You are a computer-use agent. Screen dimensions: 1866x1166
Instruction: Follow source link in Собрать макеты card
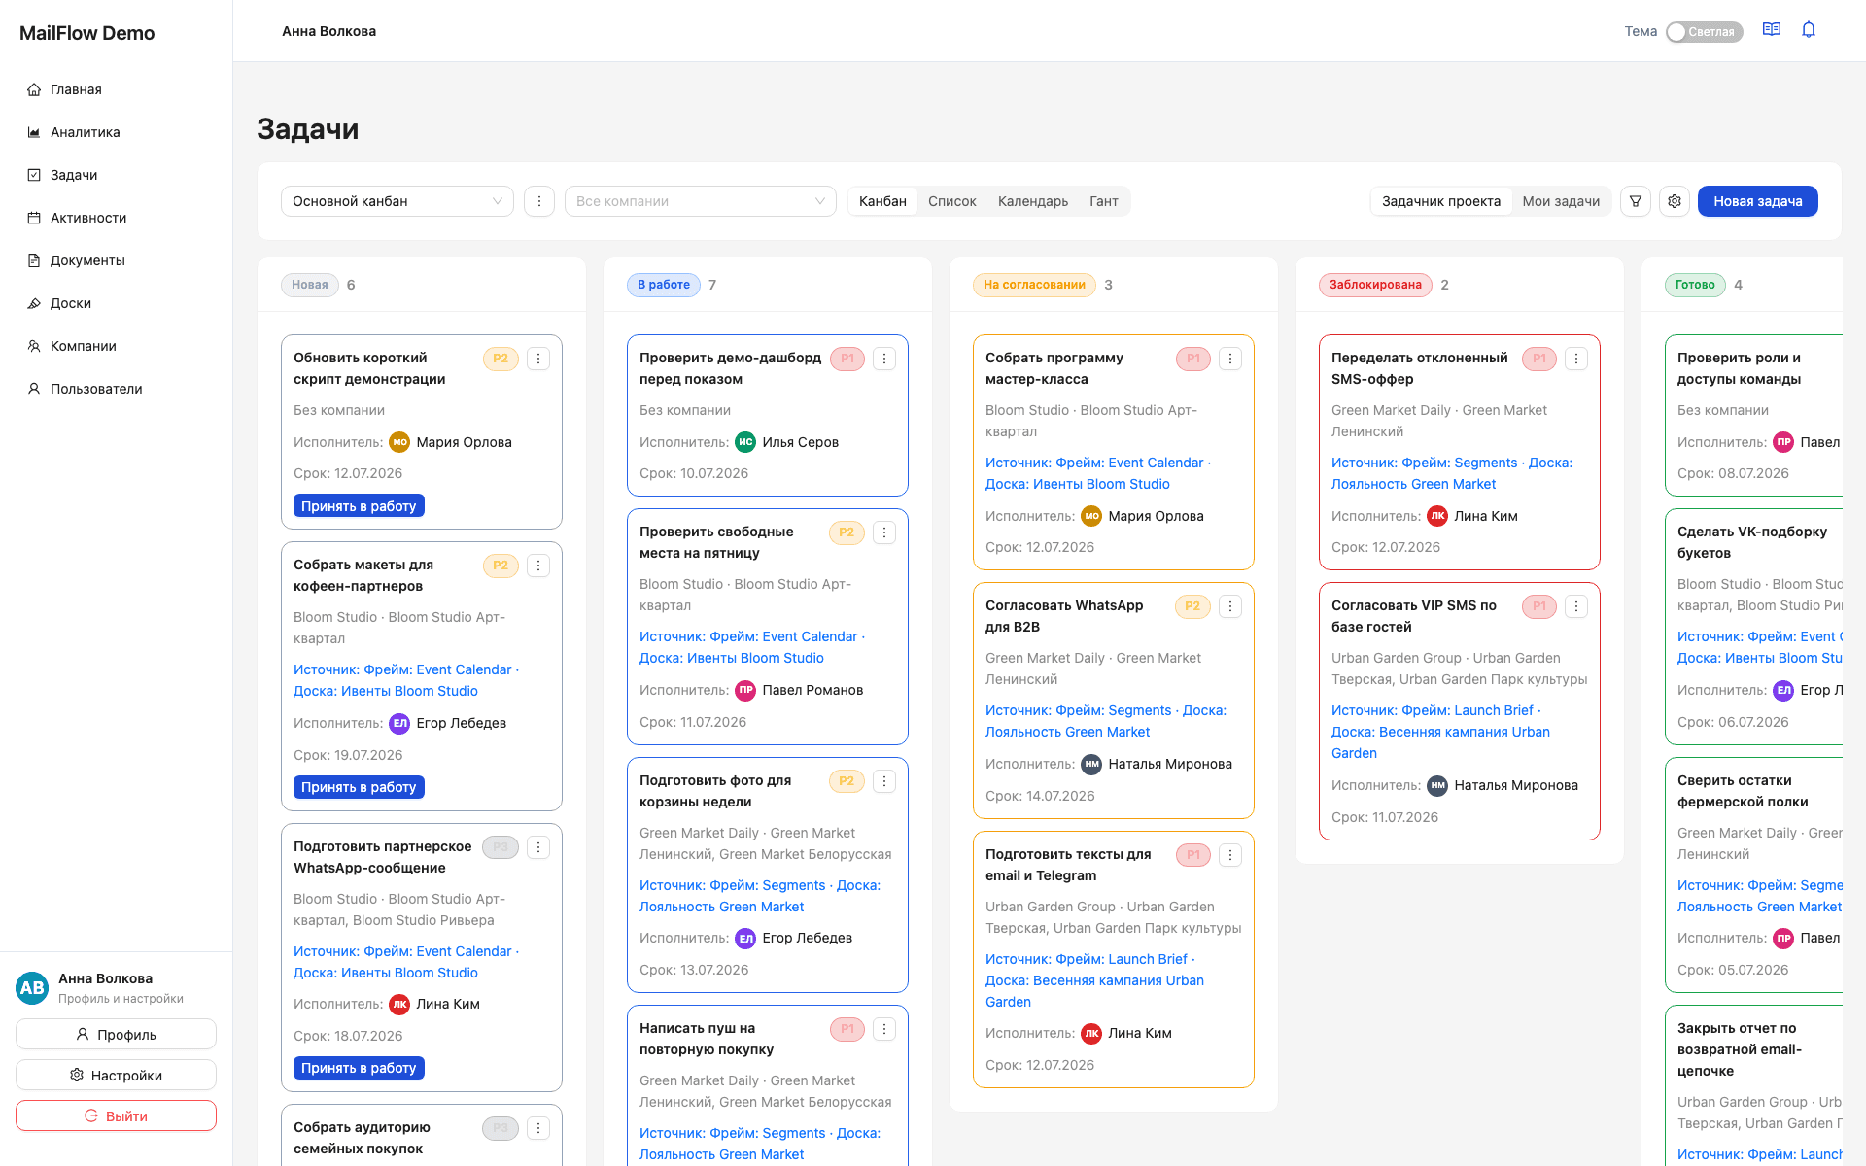tap(406, 680)
